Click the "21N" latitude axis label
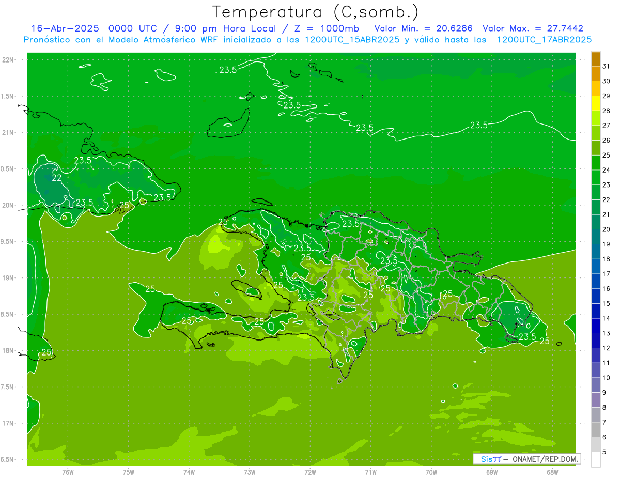 pos(8,132)
